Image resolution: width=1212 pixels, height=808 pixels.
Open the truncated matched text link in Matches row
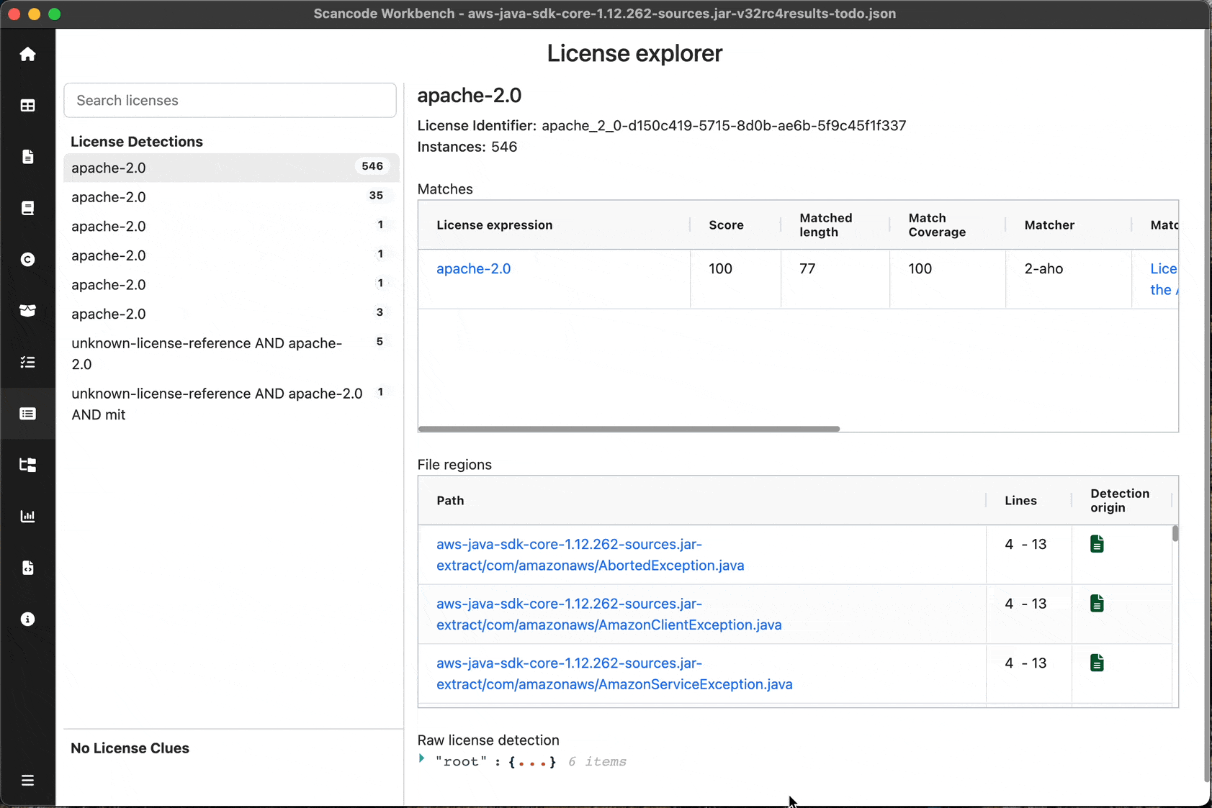pyautogui.click(x=1163, y=279)
